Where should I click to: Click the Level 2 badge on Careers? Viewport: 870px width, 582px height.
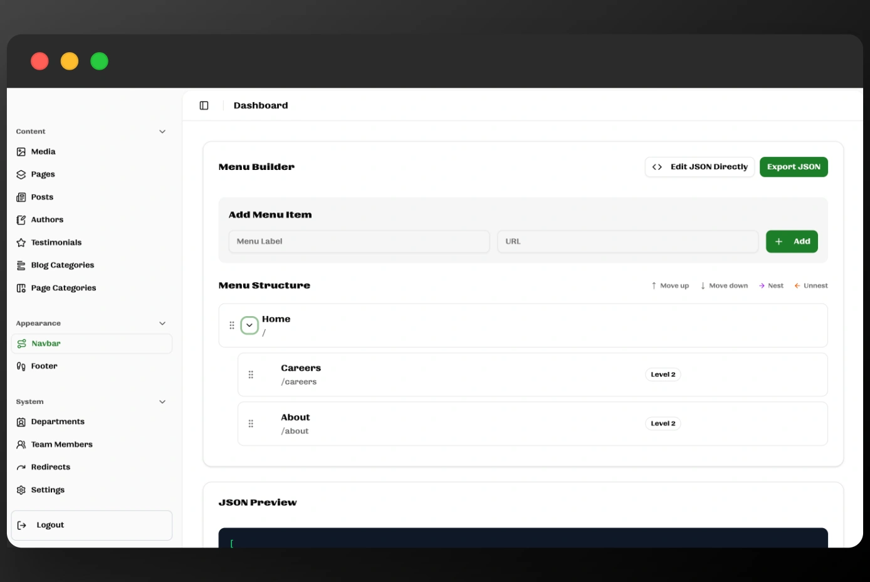(663, 374)
